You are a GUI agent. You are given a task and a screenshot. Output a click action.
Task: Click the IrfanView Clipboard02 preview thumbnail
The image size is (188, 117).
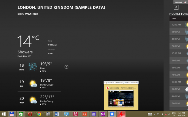121,99
